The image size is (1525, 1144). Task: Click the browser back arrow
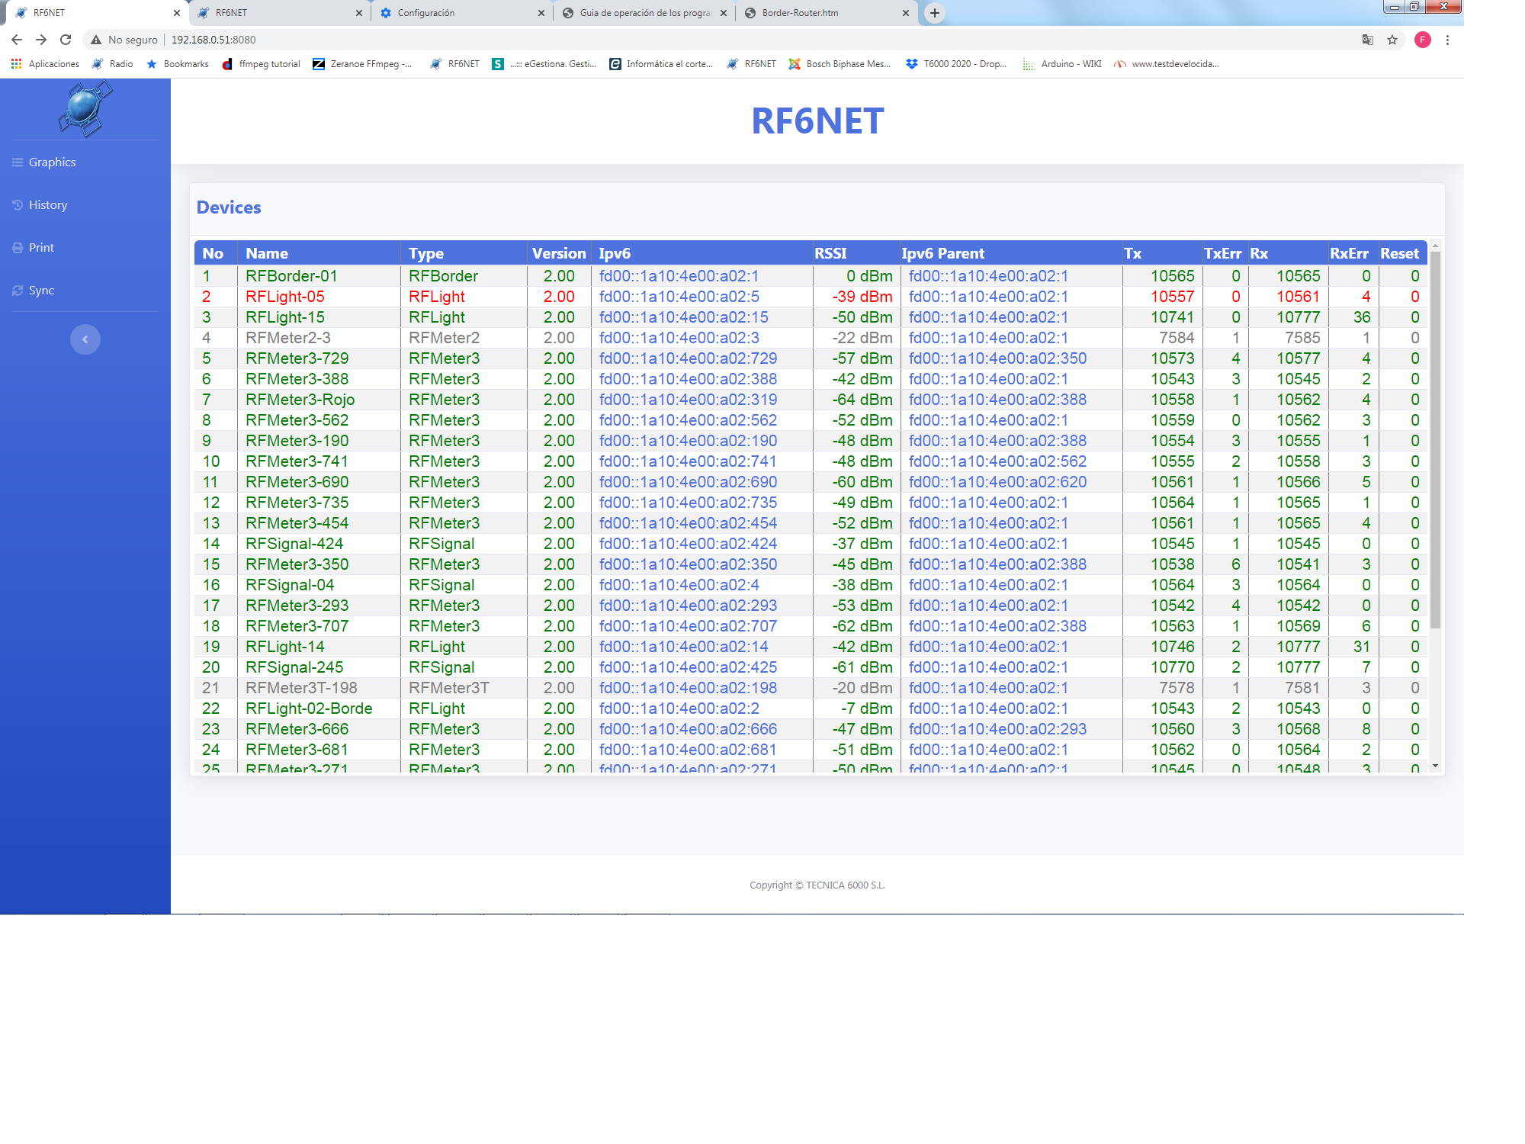17,40
